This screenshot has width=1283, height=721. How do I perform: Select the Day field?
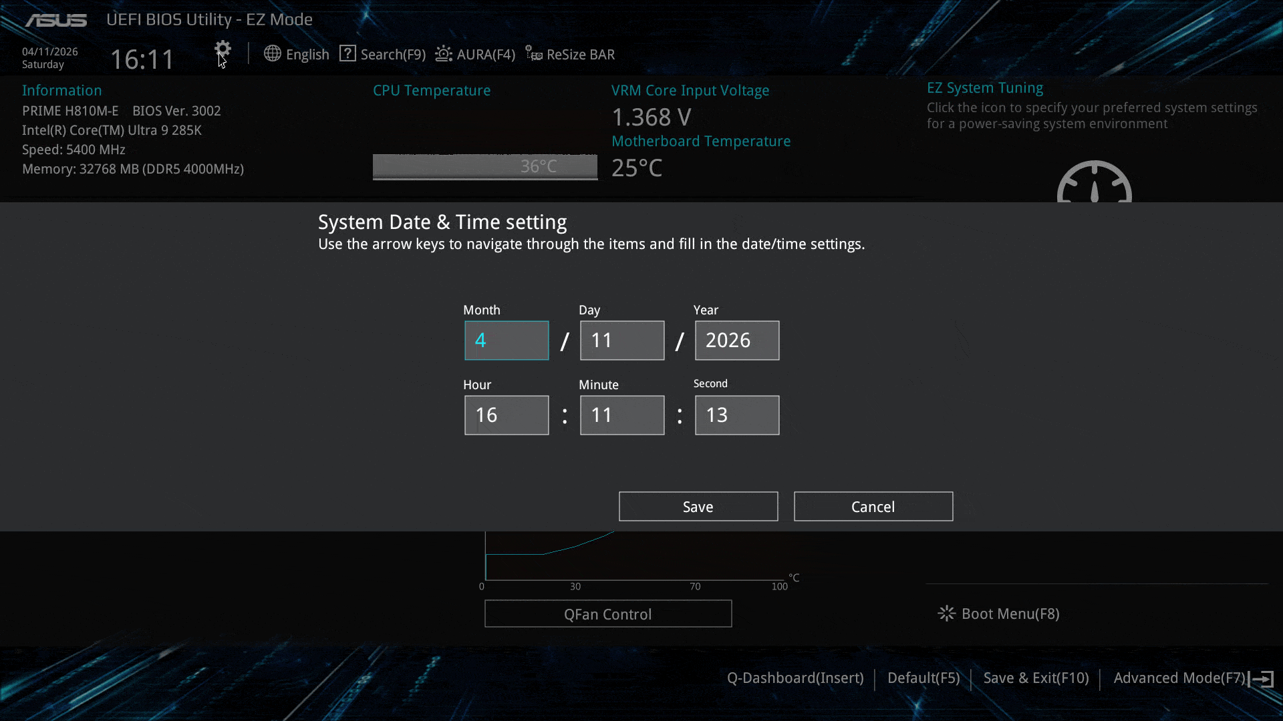click(x=622, y=340)
